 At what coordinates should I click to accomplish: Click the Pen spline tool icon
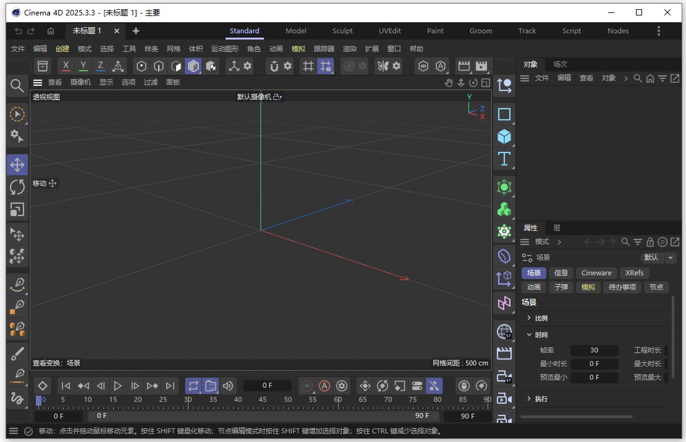coord(17,285)
